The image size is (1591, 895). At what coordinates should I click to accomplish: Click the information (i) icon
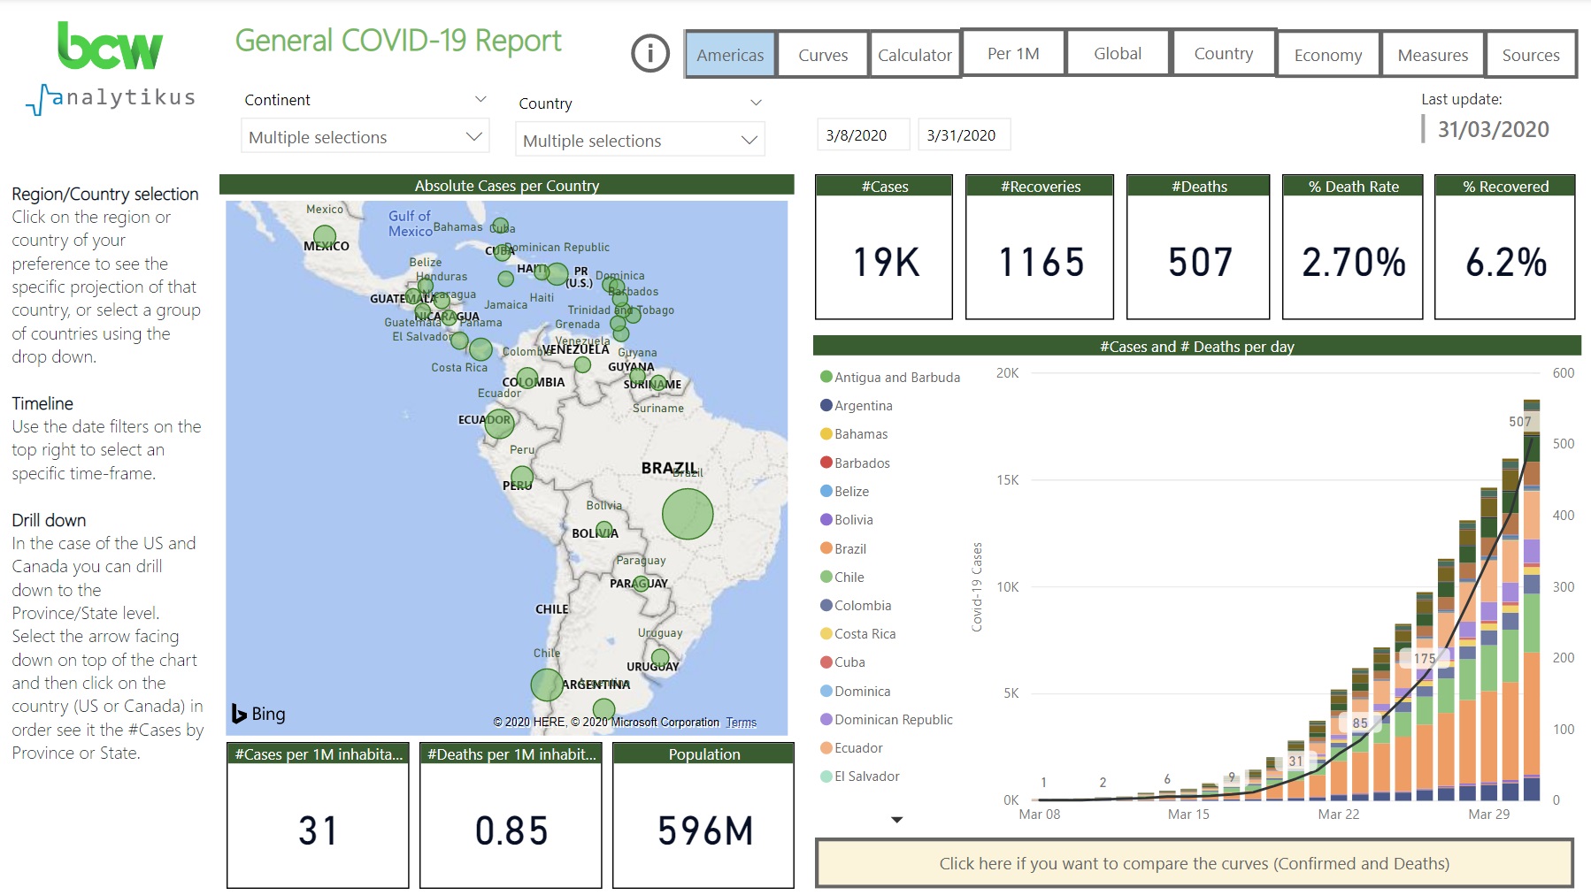(649, 54)
